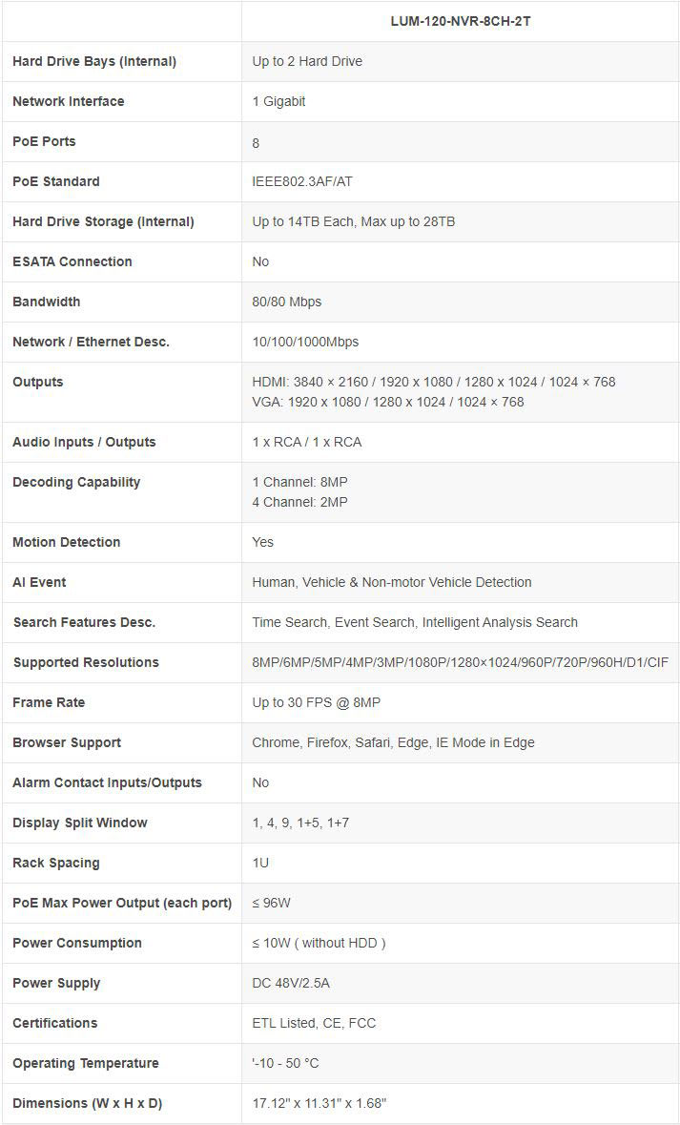Viewport: 680px width, 1125px height.
Task: Click the PoE Ports value 8
Action: (256, 143)
